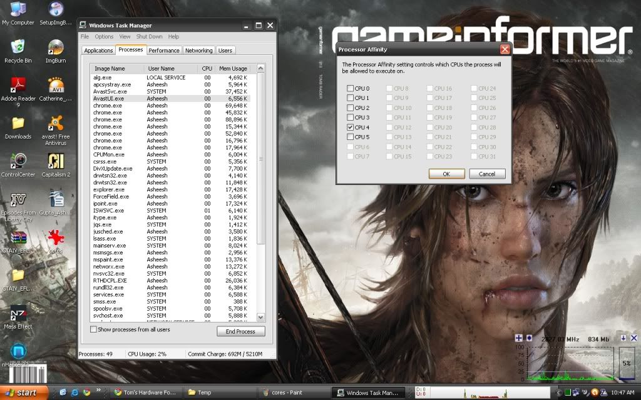Open the Shut Down menu
Image resolution: width=641 pixels, height=400 pixels.
pos(149,36)
